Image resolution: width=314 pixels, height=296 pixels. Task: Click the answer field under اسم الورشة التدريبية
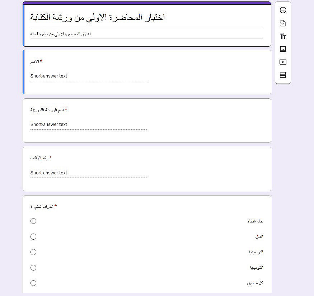tap(88, 124)
